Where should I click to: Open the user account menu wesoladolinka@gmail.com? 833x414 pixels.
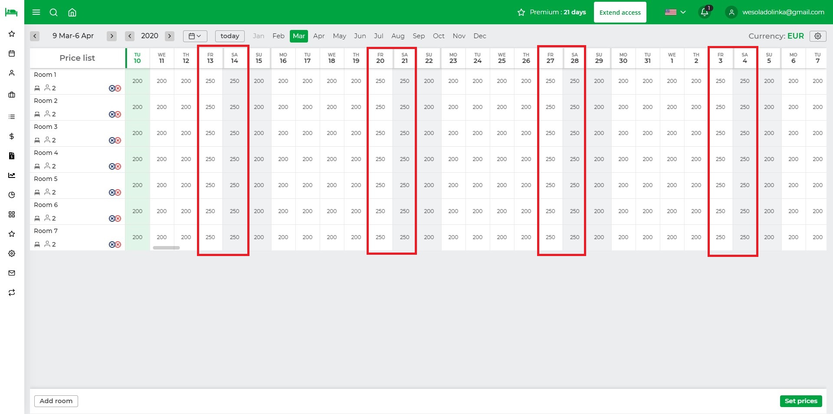click(x=775, y=12)
